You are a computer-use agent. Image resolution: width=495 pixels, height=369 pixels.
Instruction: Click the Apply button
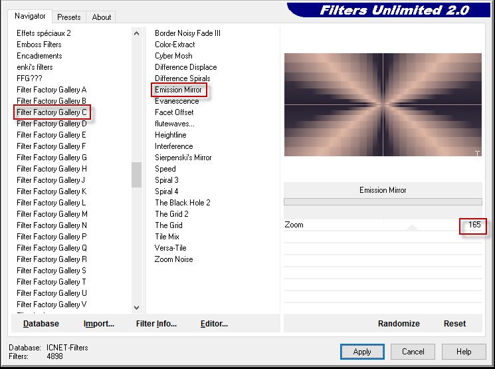pyautogui.click(x=362, y=352)
